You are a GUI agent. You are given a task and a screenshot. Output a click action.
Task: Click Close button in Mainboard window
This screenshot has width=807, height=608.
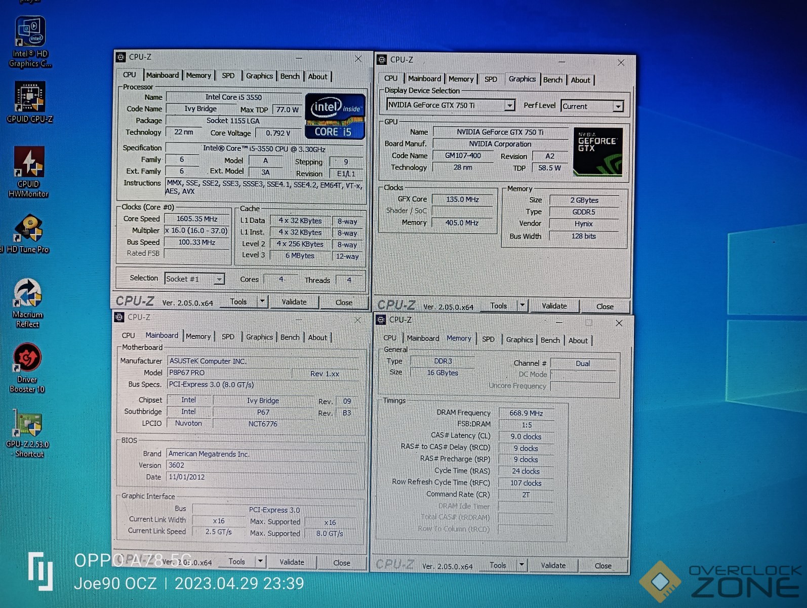click(342, 562)
